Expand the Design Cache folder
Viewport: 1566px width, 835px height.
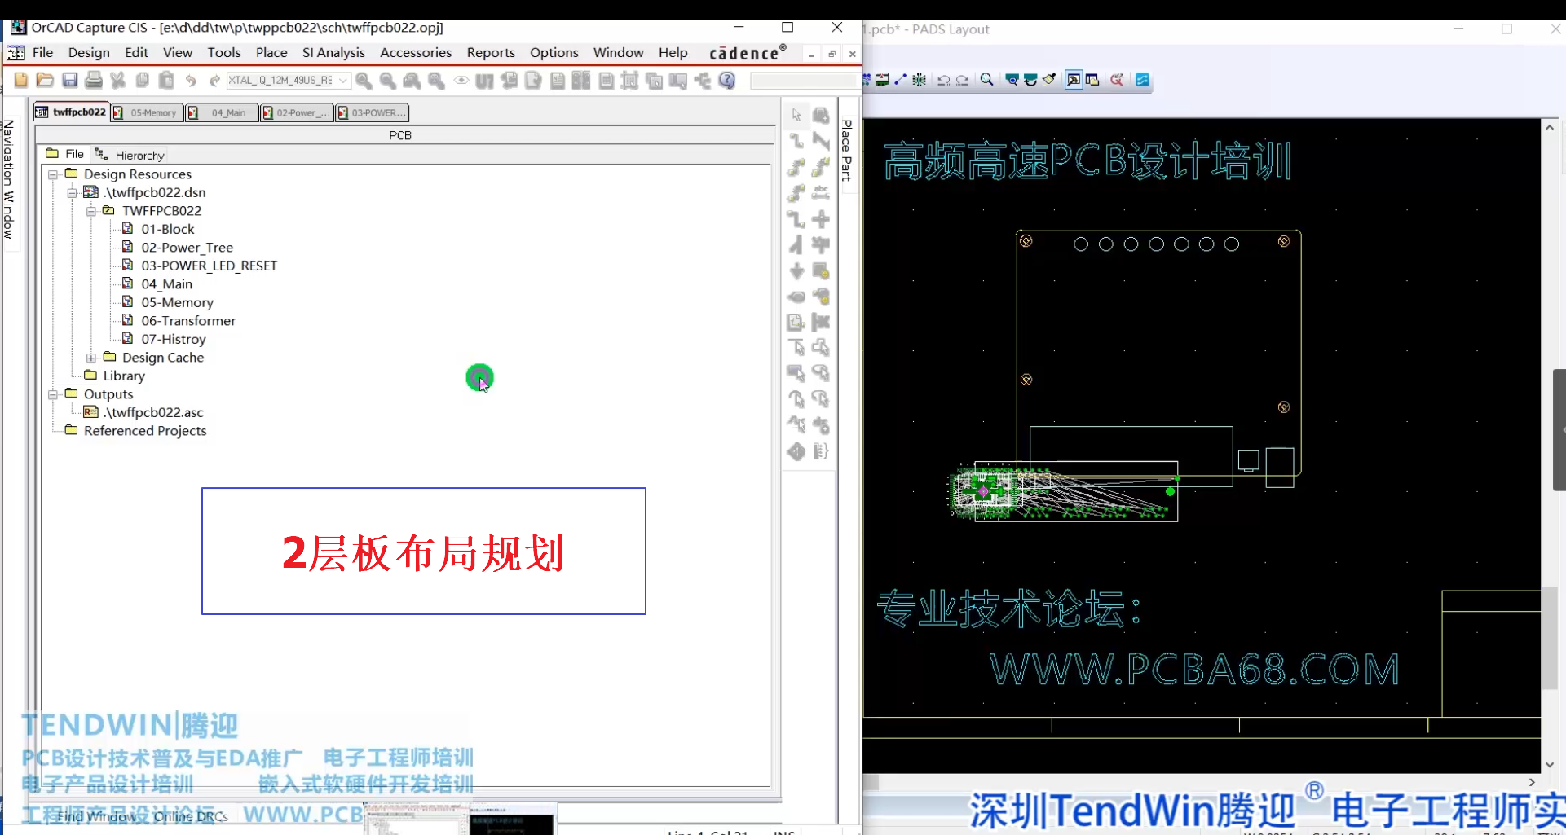tap(91, 358)
